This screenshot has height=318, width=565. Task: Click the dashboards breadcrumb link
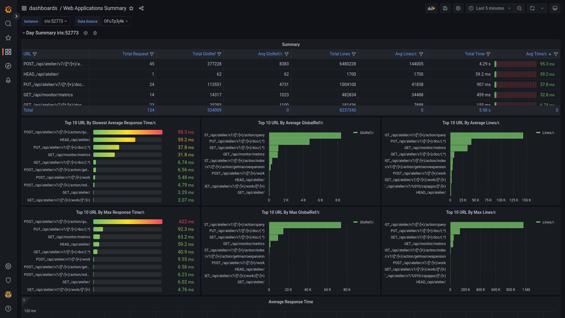pos(43,8)
